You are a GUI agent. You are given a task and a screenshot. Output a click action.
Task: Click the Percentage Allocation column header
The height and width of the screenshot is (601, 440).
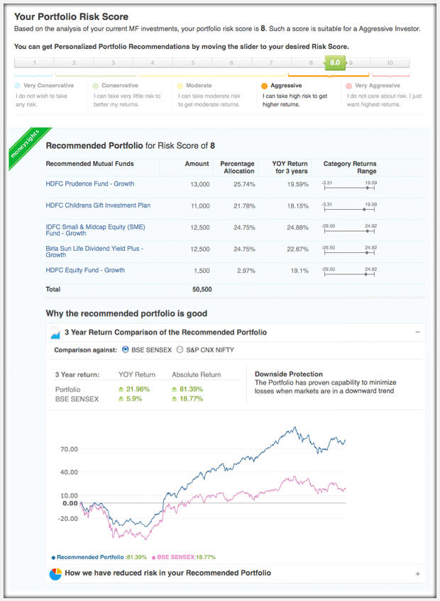click(237, 167)
